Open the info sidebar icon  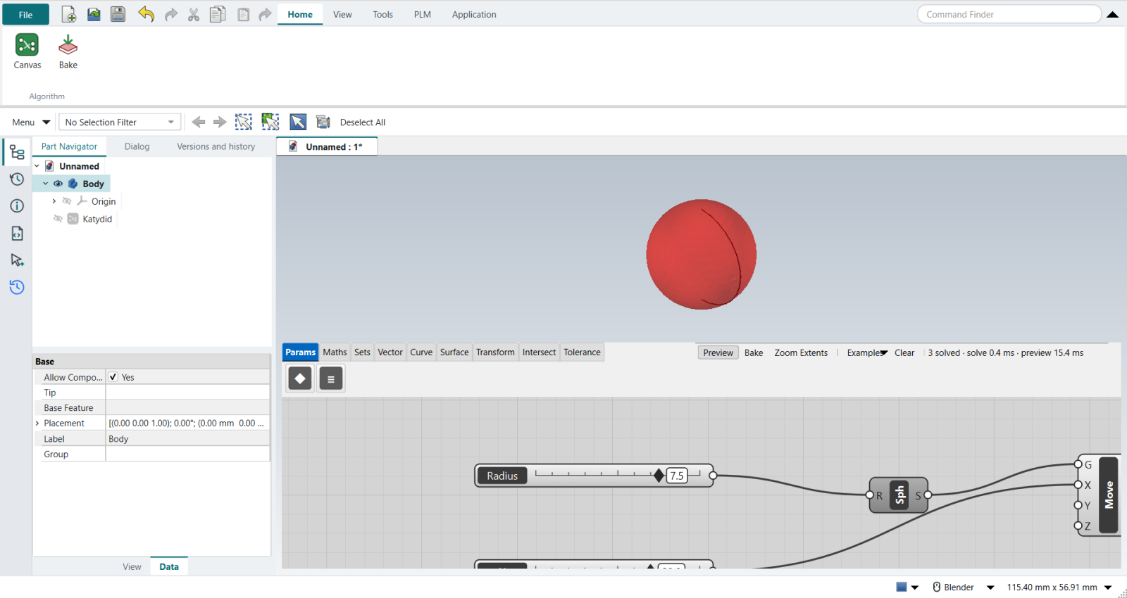click(x=17, y=205)
